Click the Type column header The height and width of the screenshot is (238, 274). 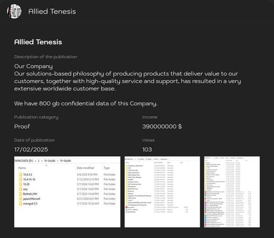[x=107, y=168]
